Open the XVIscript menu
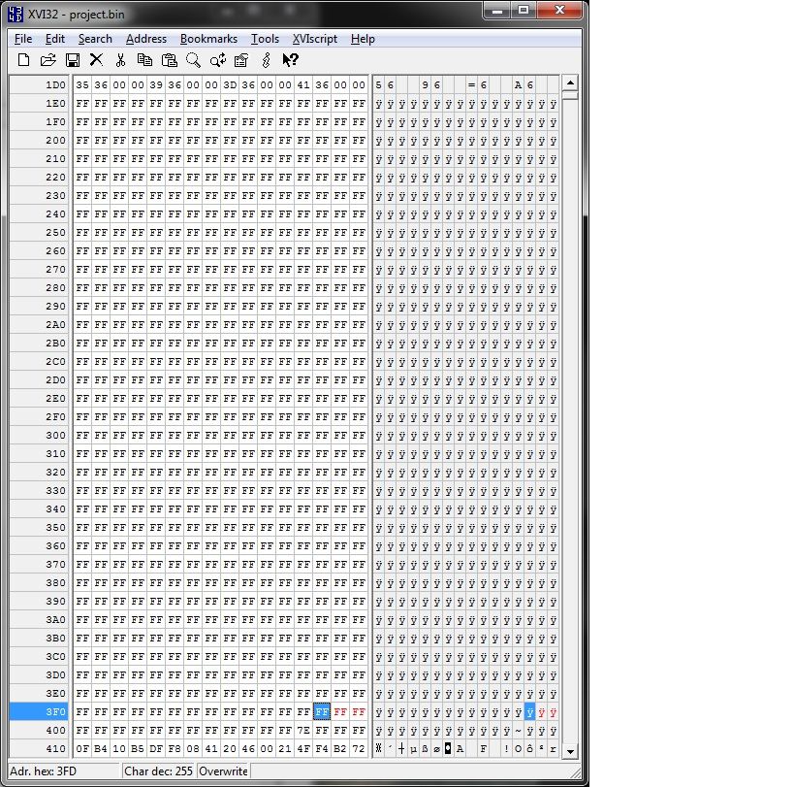794x787 pixels. tap(314, 39)
